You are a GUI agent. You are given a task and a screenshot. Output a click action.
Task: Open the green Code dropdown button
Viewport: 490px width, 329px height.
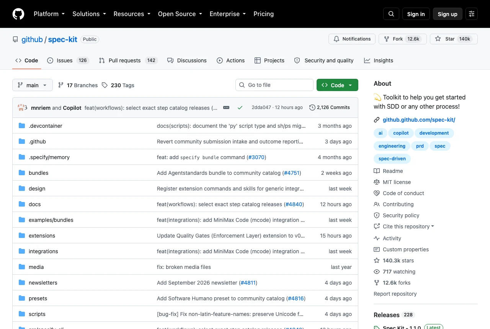(x=337, y=85)
